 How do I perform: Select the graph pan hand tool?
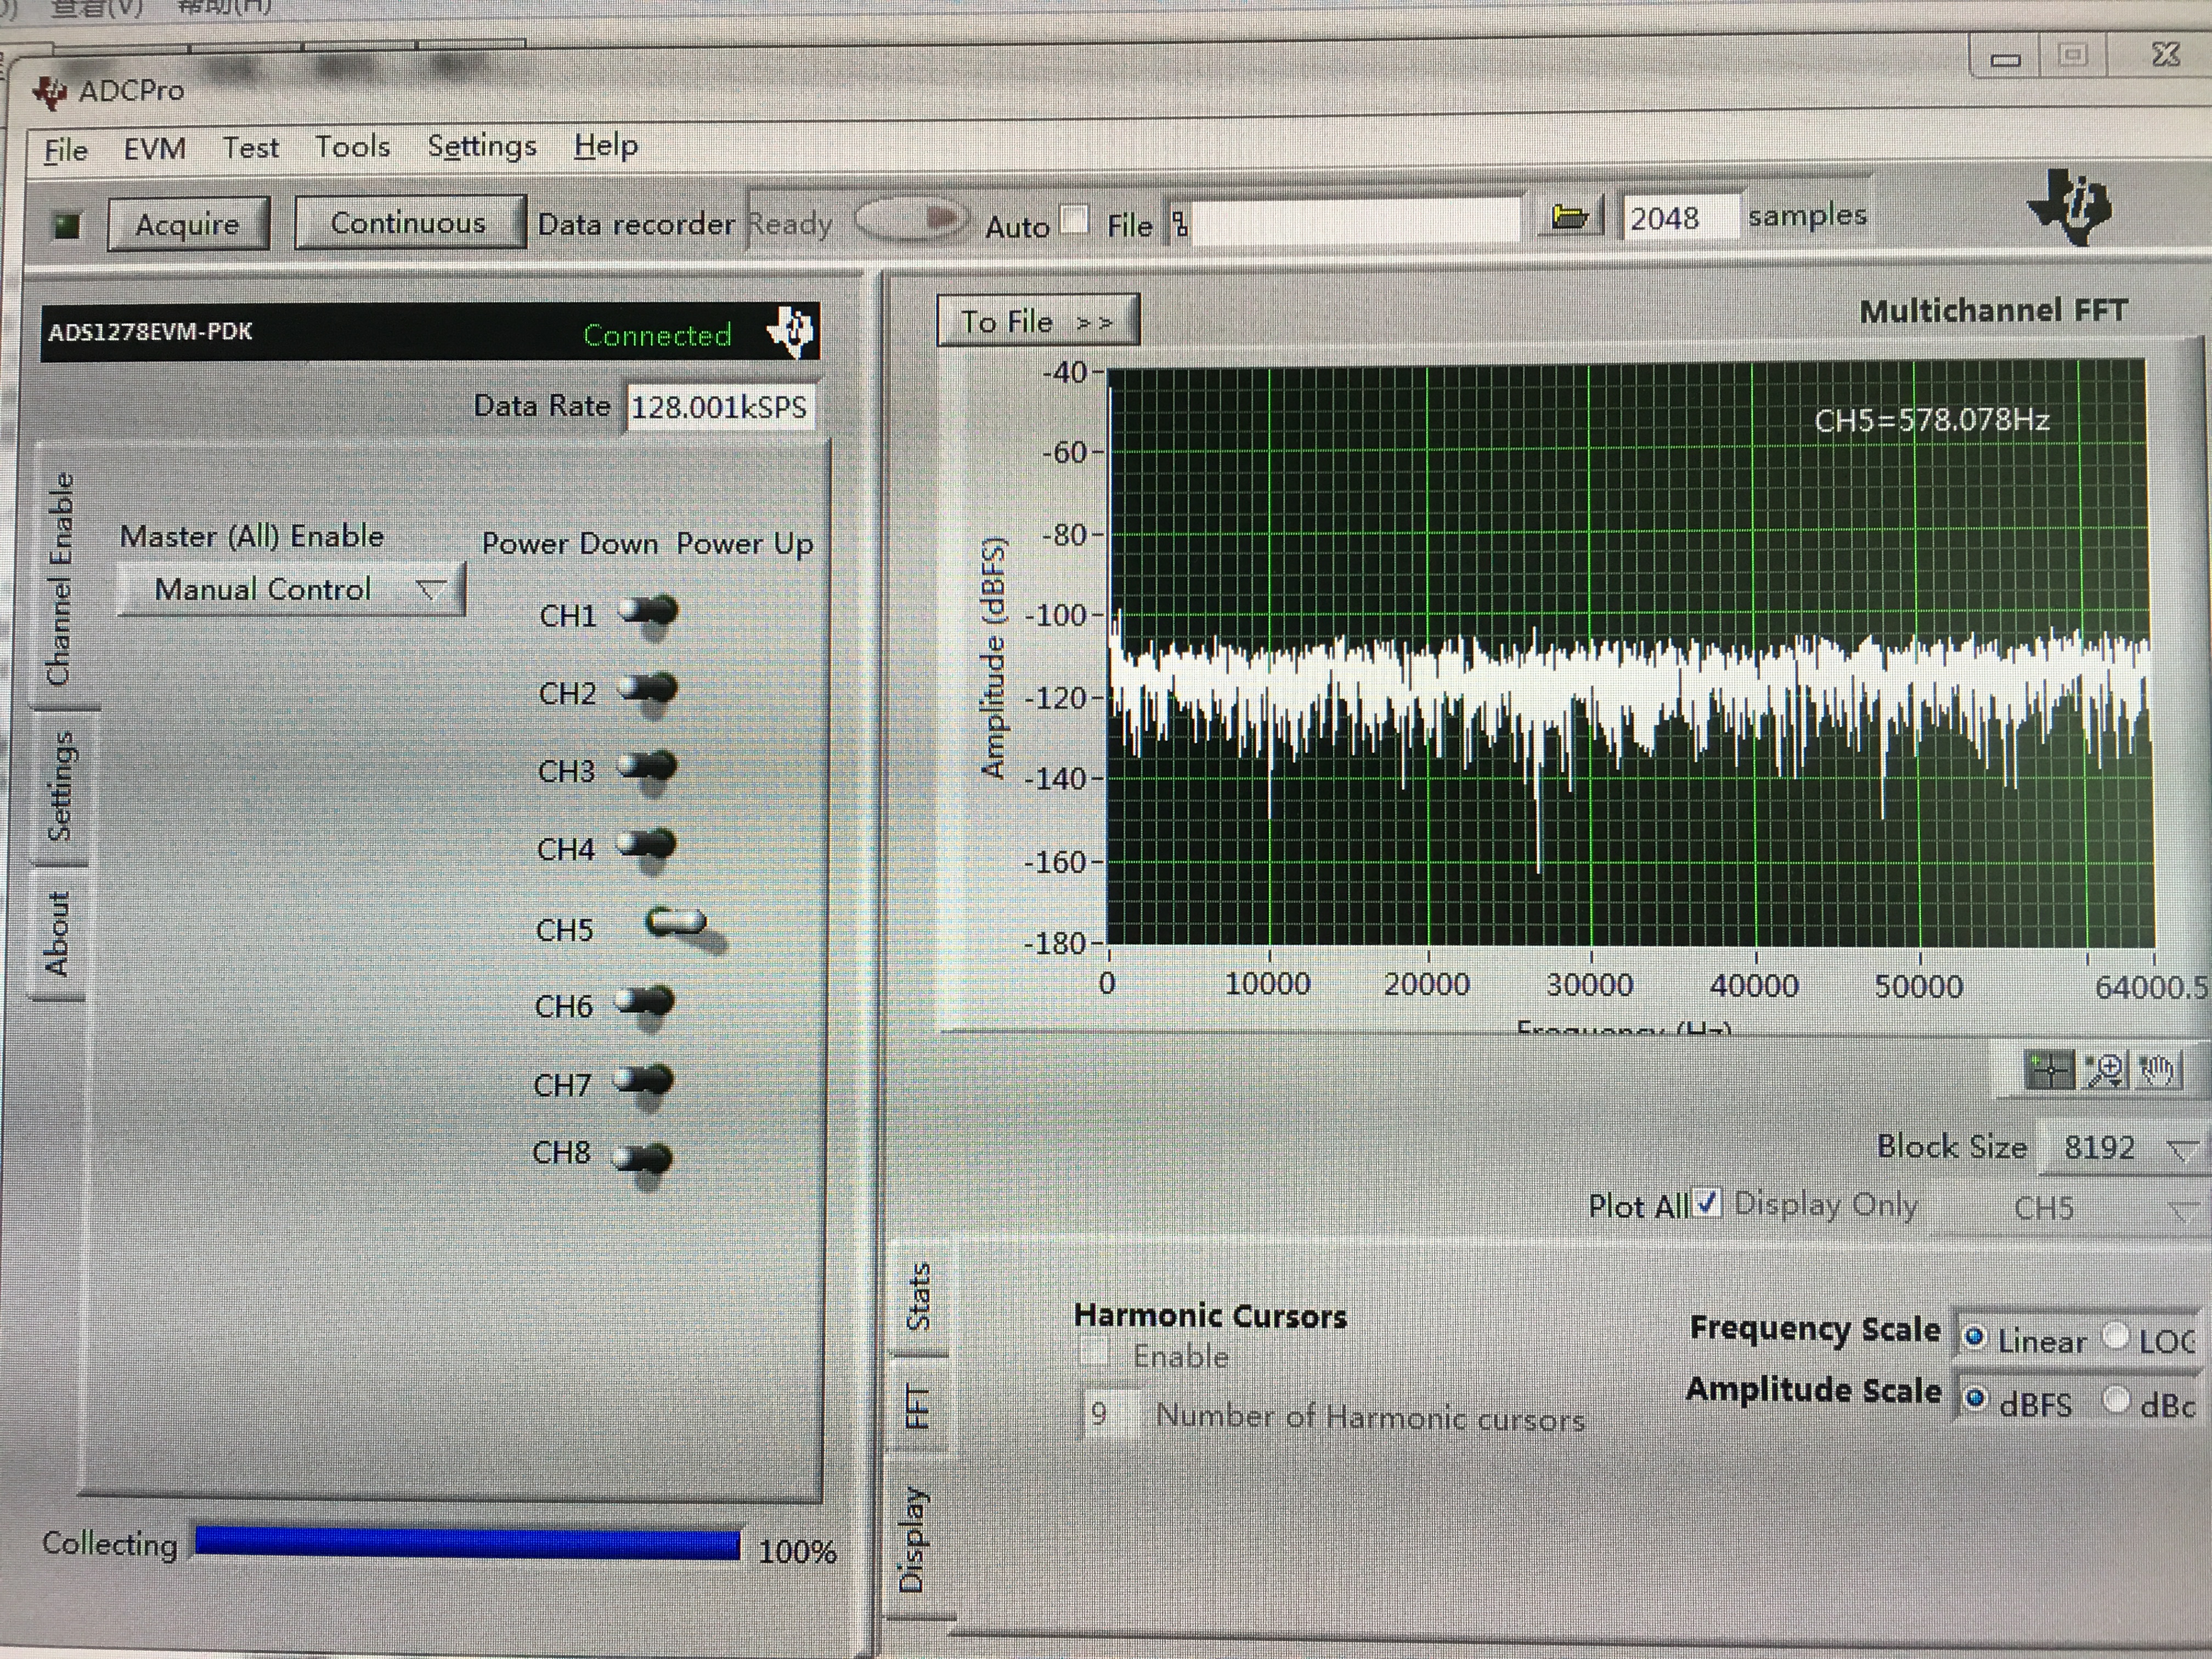pyautogui.click(x=2157, y=1071)
